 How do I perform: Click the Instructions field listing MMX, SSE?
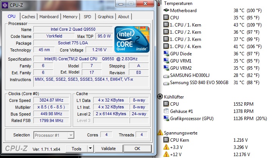point(91,81)
